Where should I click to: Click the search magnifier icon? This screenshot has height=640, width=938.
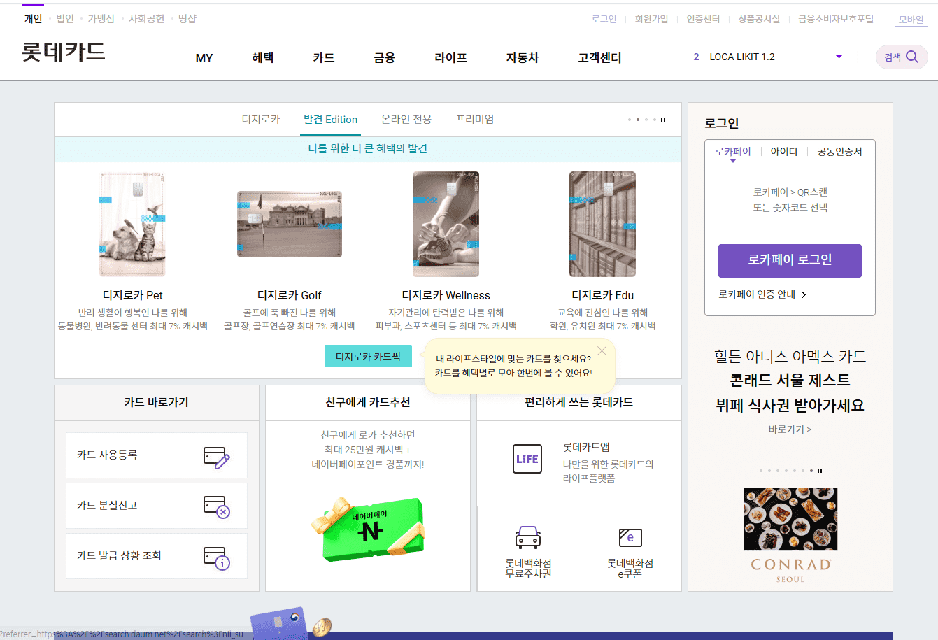pos(912,57)
